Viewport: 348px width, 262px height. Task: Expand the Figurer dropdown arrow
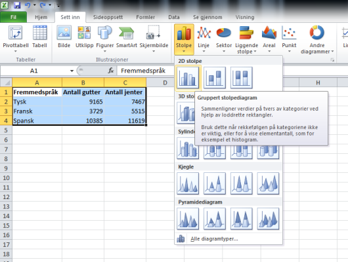click(105, 51)
